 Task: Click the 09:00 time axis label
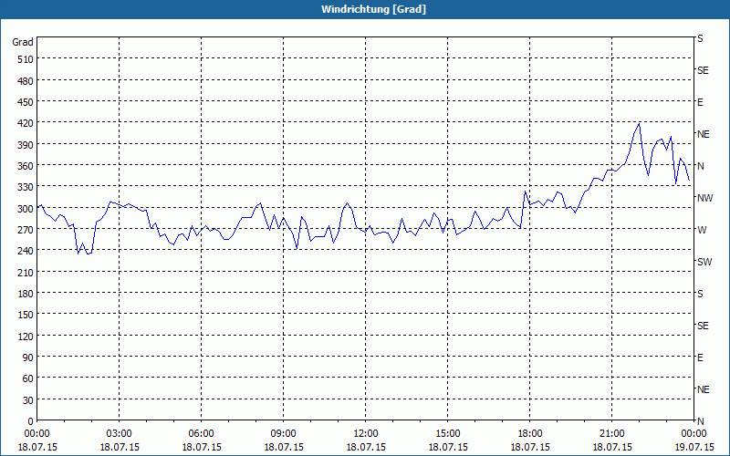284,434
